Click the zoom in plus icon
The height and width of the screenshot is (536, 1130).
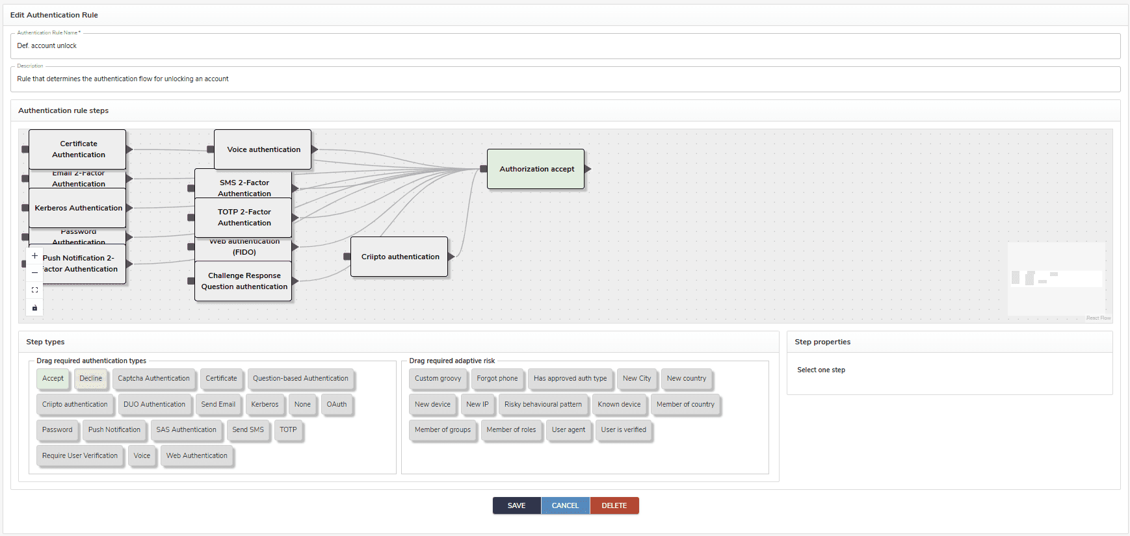(34, 256)
